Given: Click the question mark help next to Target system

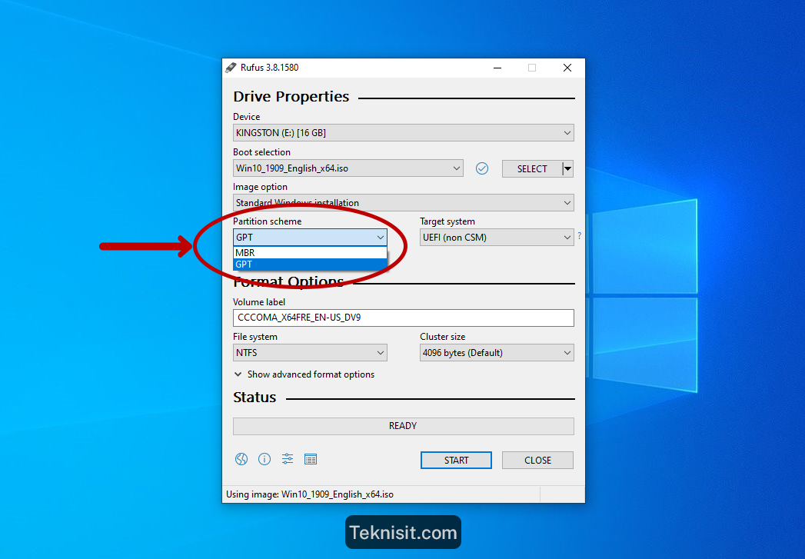Looking at the screenshot, I should 580,235.
